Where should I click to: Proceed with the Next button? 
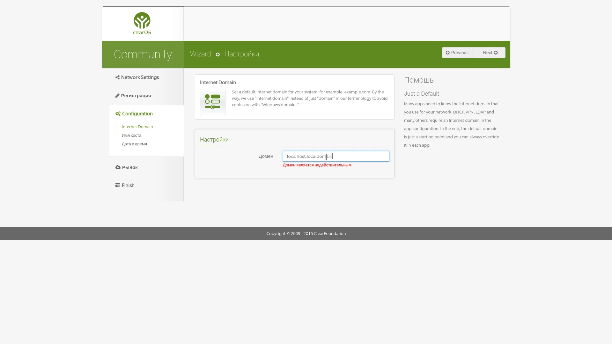click(490, 53)
